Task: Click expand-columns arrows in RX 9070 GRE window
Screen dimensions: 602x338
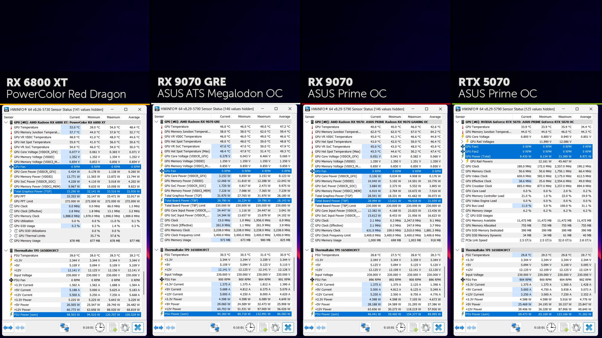Action: click(x=158, y=327)
